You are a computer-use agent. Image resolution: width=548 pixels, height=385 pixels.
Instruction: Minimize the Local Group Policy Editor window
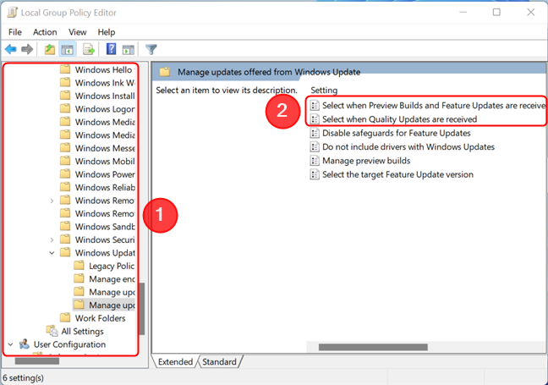point(463,12)
